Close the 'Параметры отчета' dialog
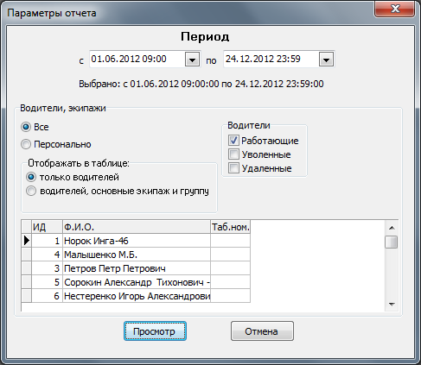The width and height of the screenshot is (421, 365). [x=395, y=9]
